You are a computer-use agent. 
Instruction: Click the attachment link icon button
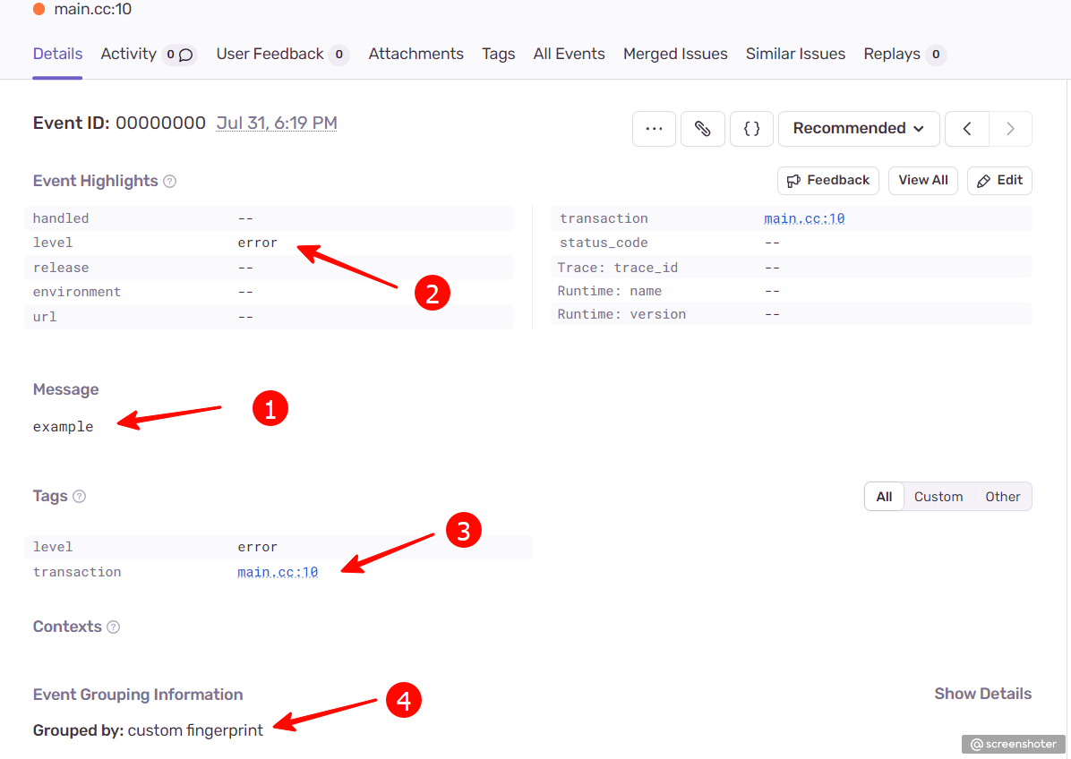click(x=703, y=129)
